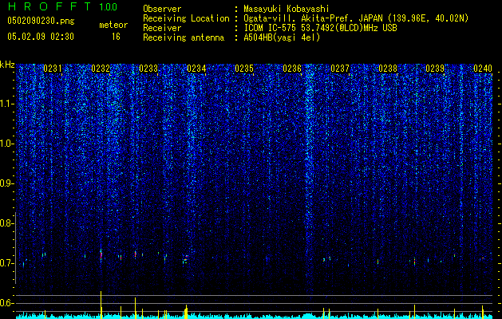Click the 0234 time marker

(x=196, y=69)
